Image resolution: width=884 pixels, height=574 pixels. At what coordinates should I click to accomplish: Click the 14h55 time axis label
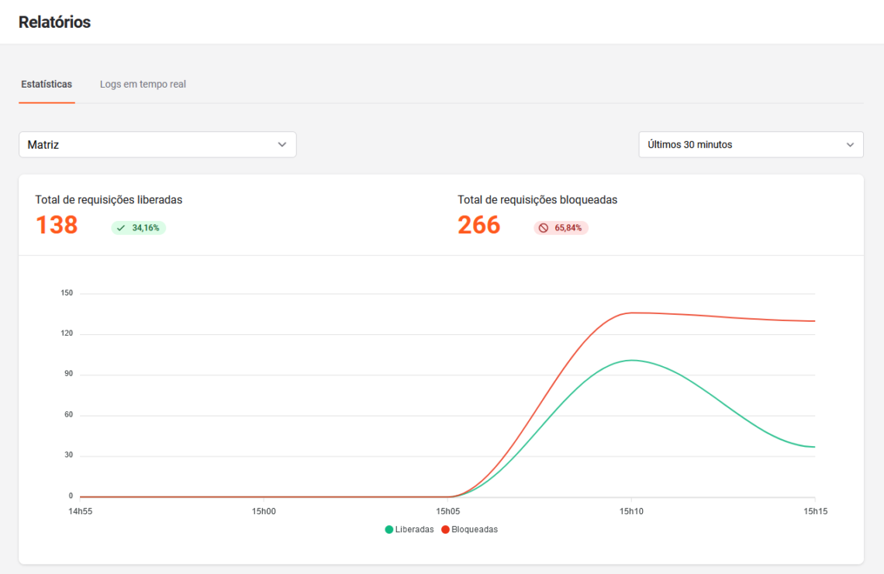80,511
